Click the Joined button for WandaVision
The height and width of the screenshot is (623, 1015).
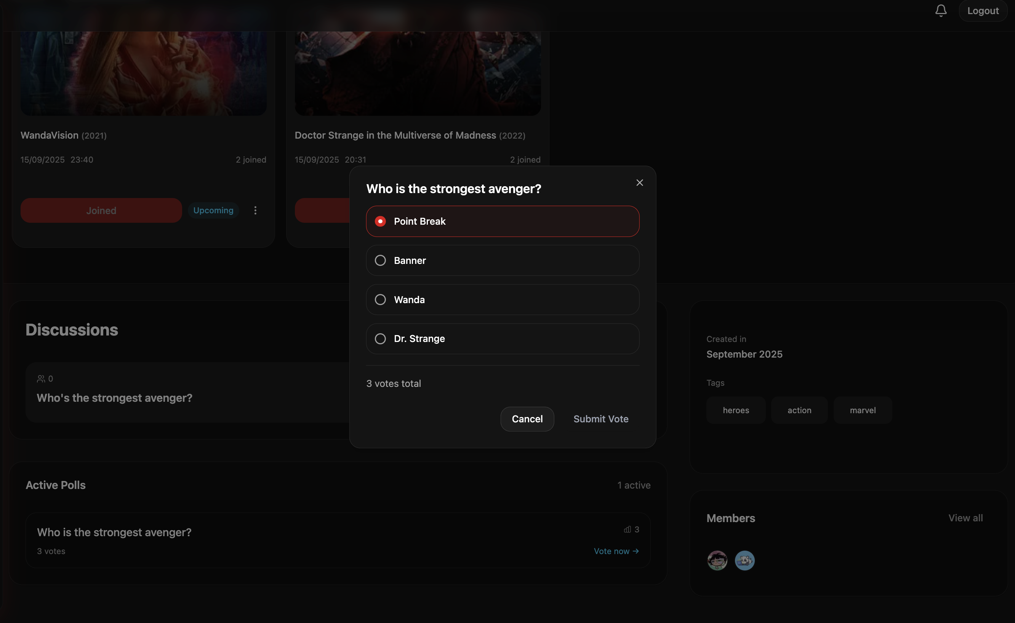[x=101, y=211]
